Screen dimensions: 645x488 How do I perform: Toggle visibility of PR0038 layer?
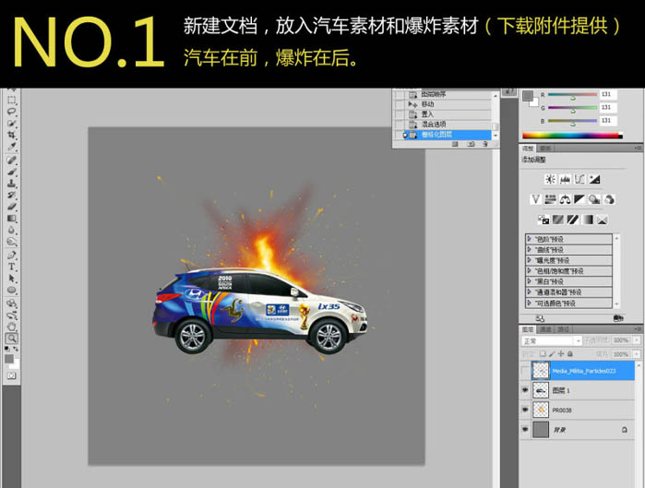pyautogui.click(x=525, y=410)
